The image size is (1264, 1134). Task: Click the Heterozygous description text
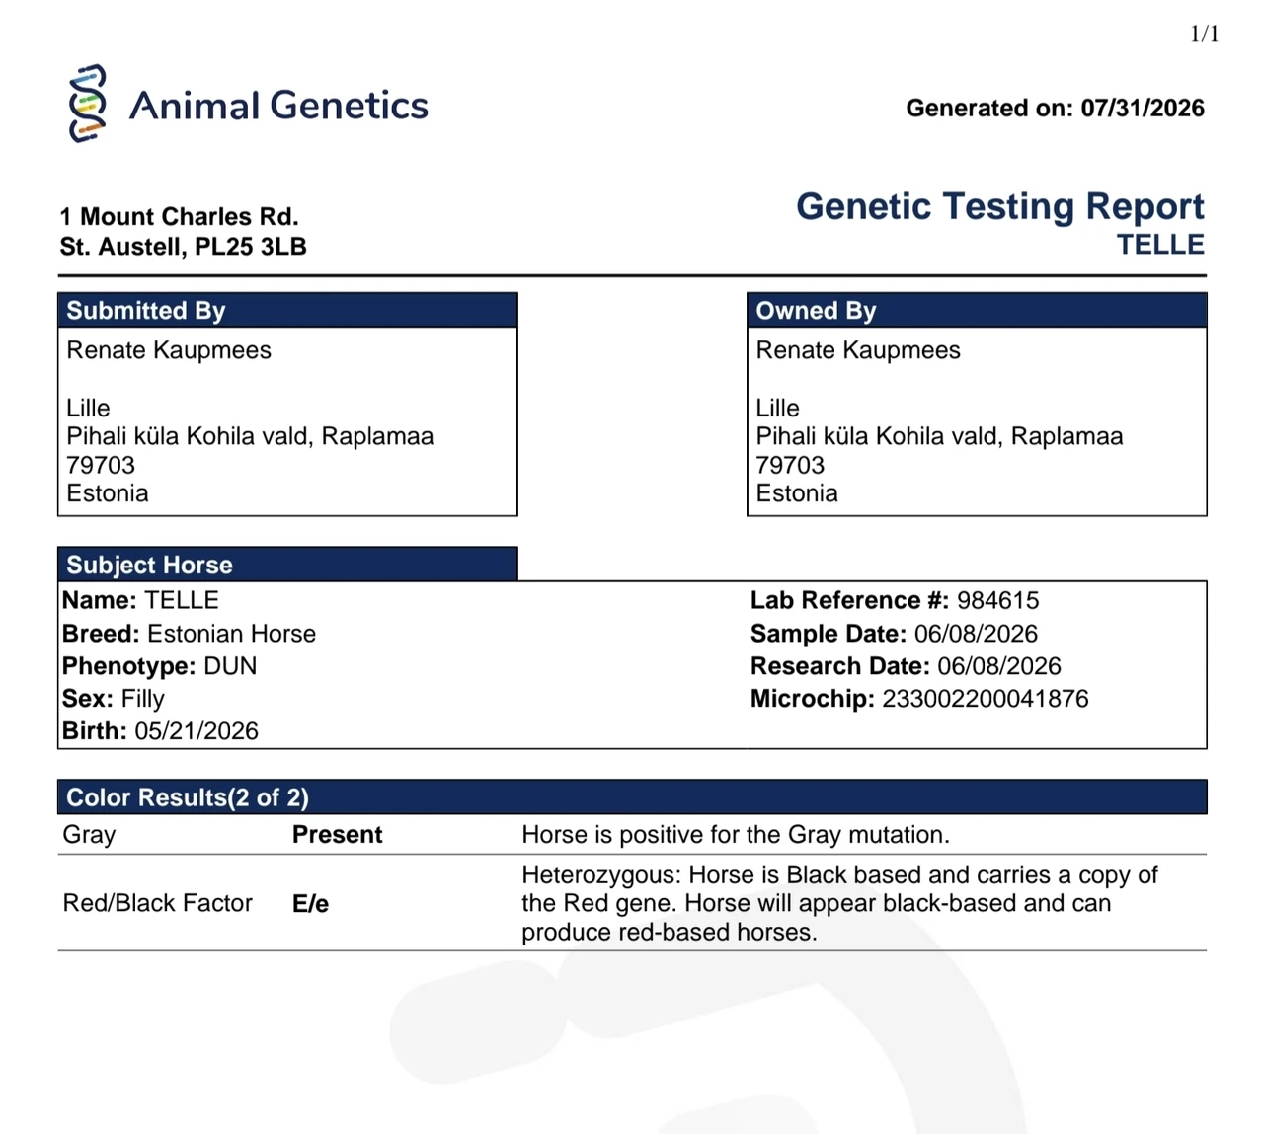[839, 903]
